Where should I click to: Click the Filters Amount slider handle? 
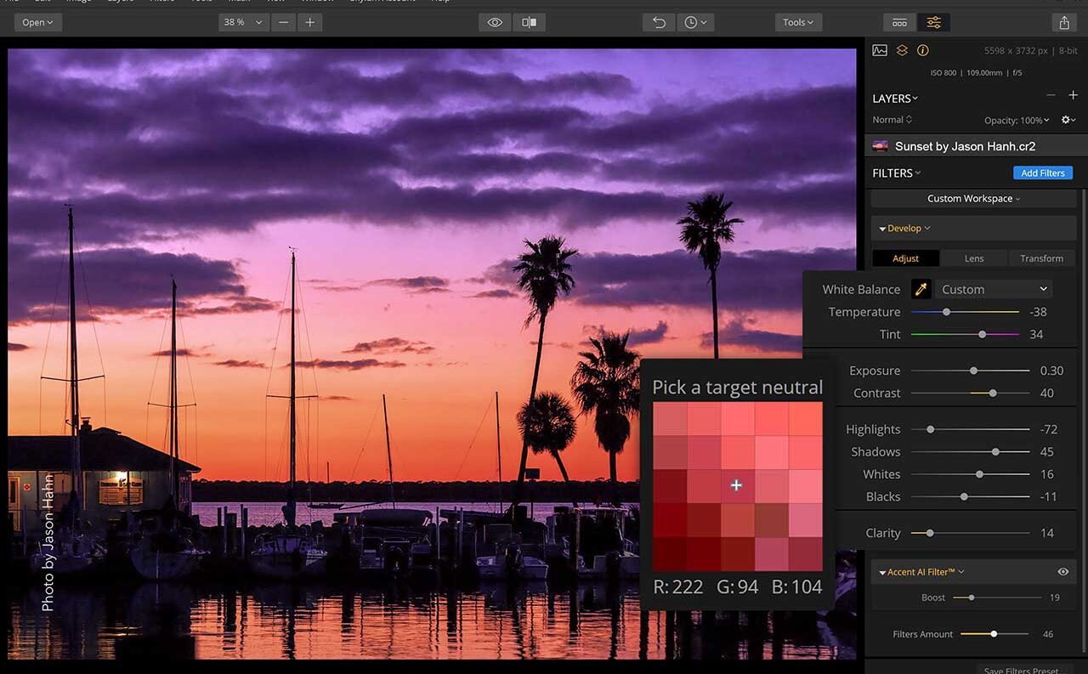(994, 634)
